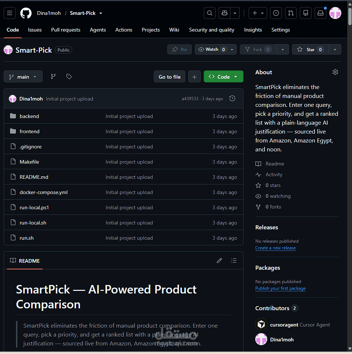Viewport: 352px width, 354px height.
Task: Switch to the Pull requests tab
Action: 66,30
